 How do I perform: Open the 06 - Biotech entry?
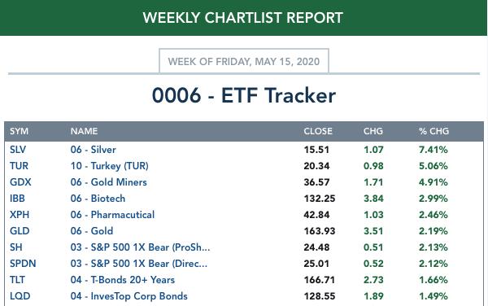98,199
